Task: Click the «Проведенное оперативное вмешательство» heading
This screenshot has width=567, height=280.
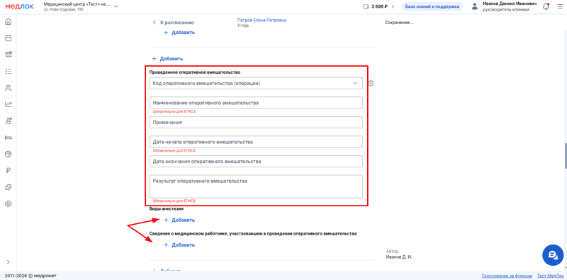Action: coord(195,72)
